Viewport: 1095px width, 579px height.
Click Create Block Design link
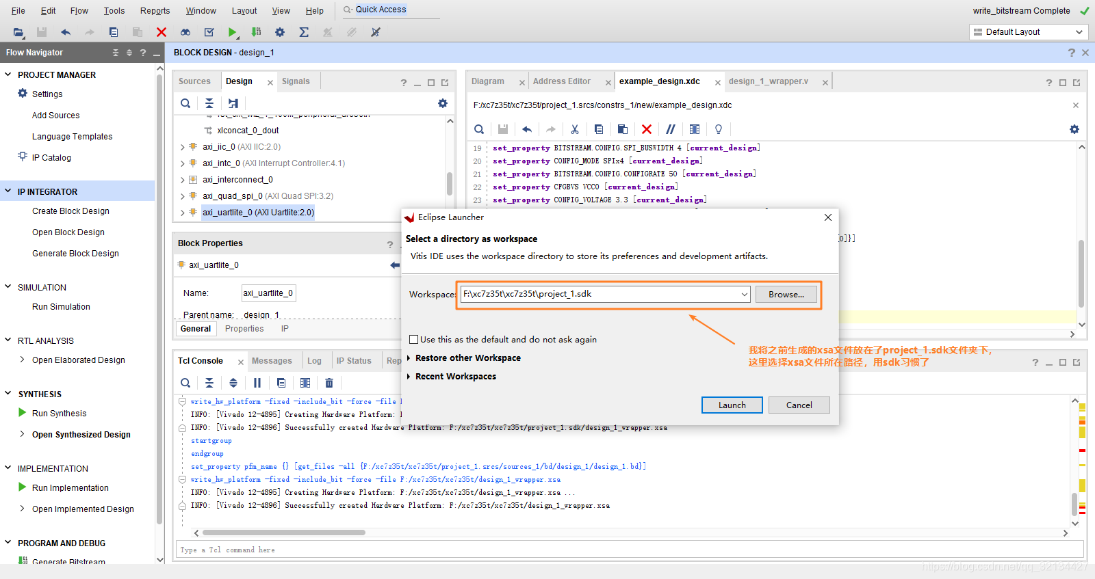(70, 211)
